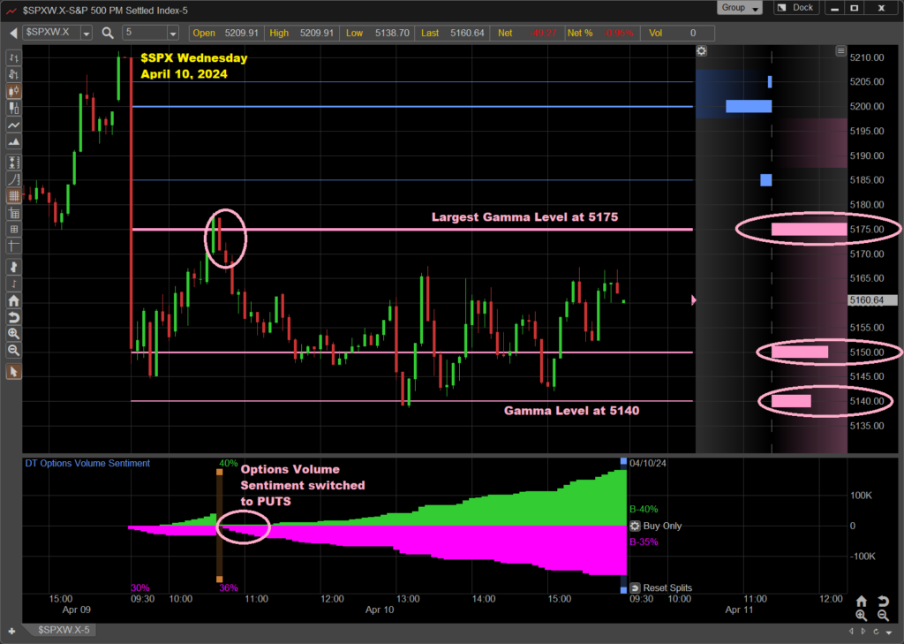This screenshot has height=644, width=904.
Task: Open the gamma panel gear settings
Action: point(701,51)
